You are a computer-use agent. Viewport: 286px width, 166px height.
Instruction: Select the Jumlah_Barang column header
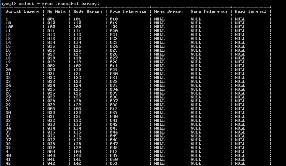[22, 11]
